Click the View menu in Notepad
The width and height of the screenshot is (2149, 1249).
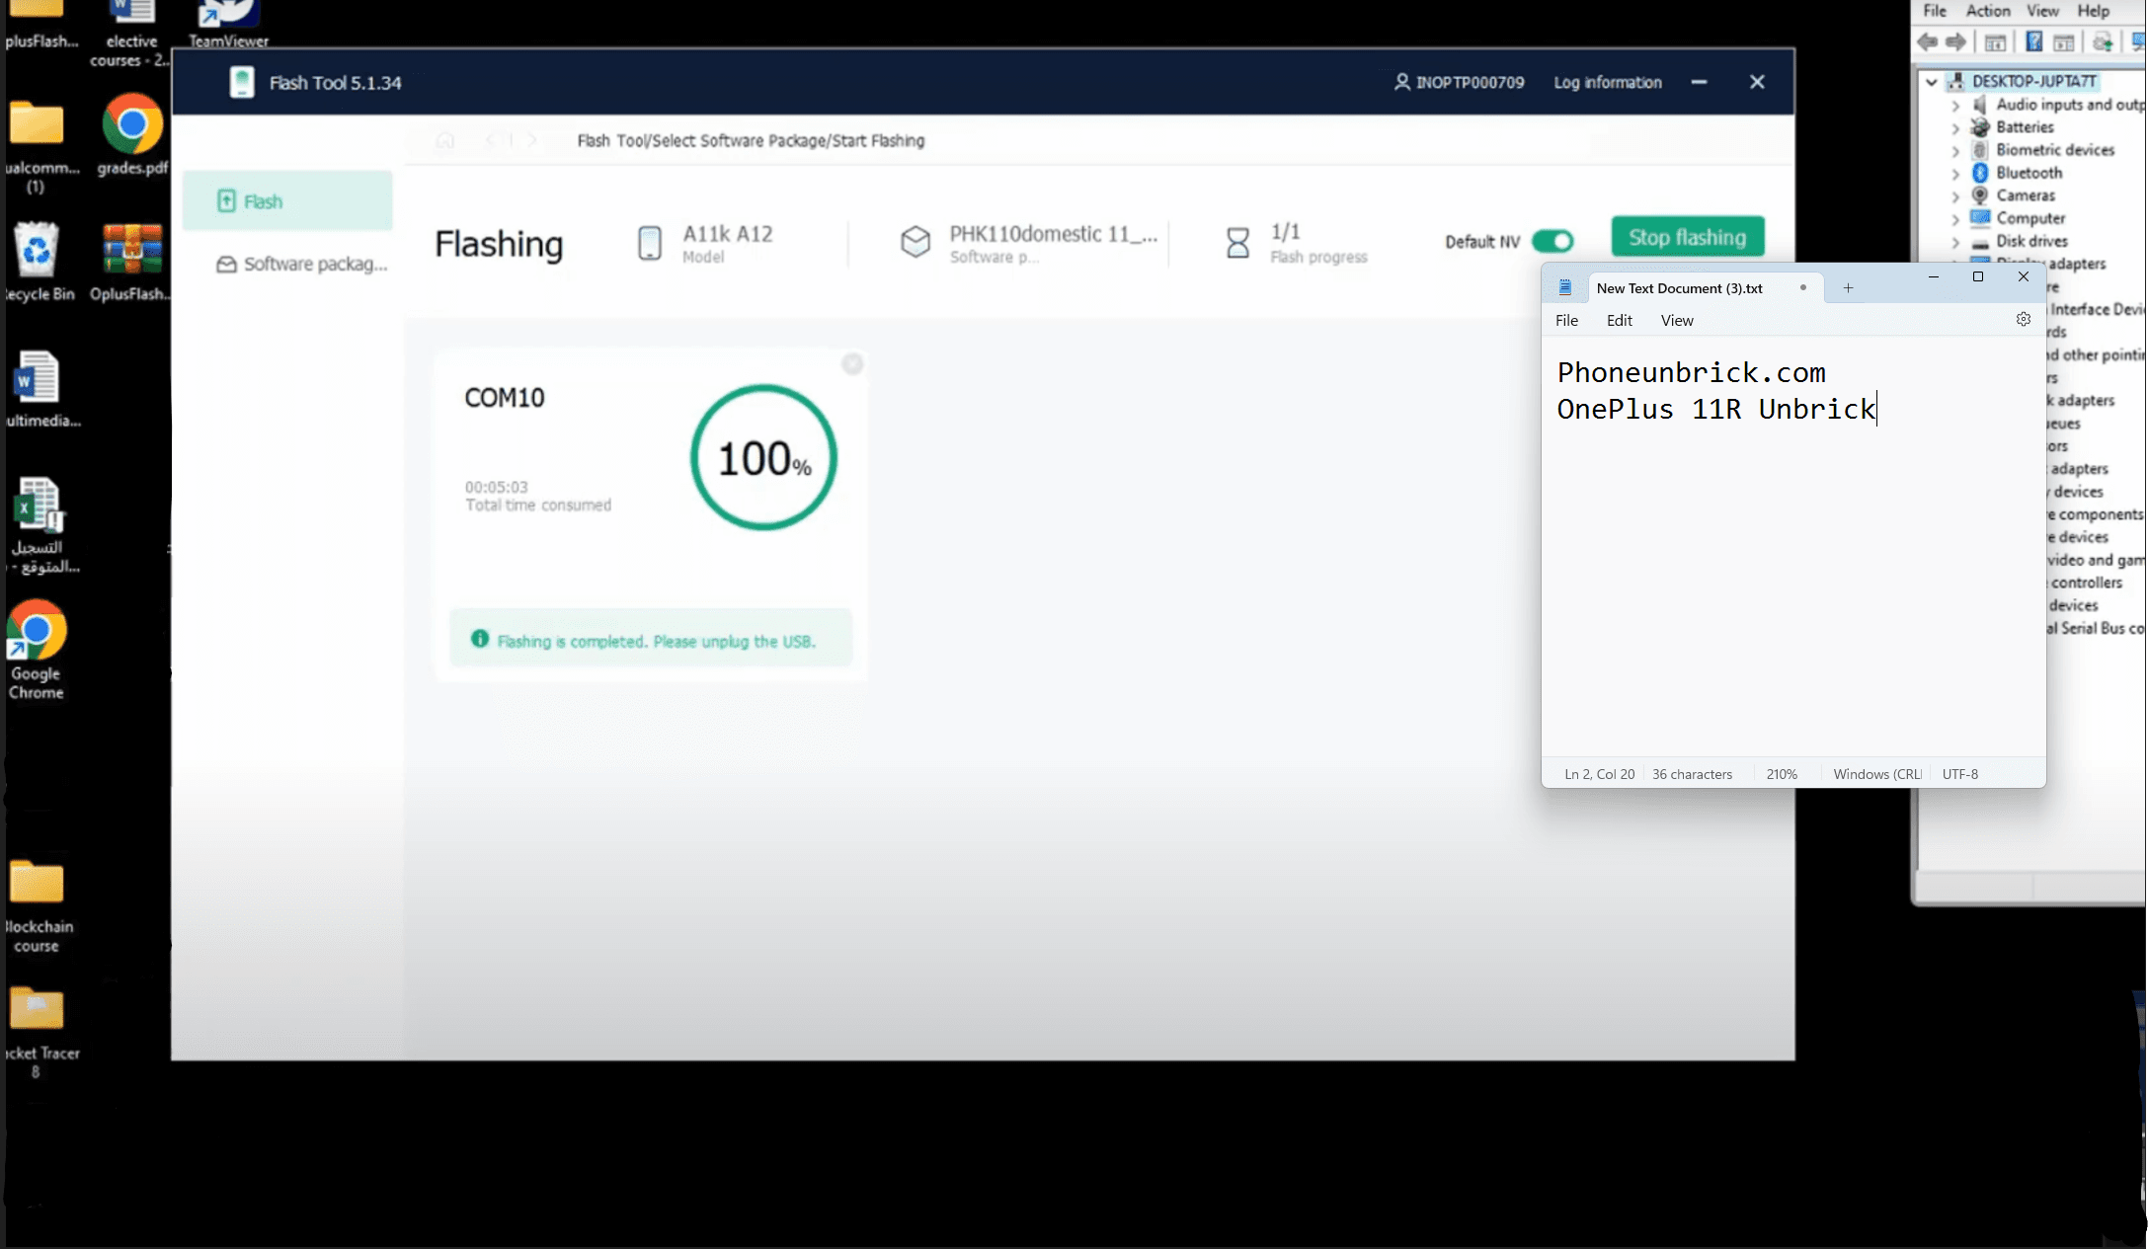tap(1678, 320)
